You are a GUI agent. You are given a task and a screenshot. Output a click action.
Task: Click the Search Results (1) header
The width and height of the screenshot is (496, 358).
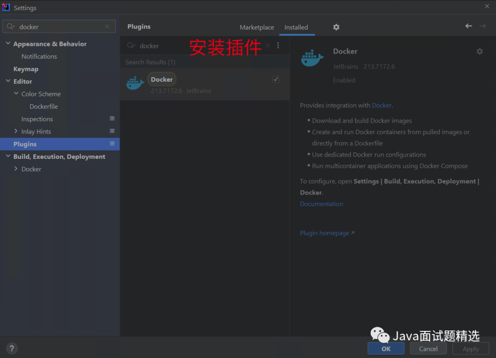pos(150,62)
